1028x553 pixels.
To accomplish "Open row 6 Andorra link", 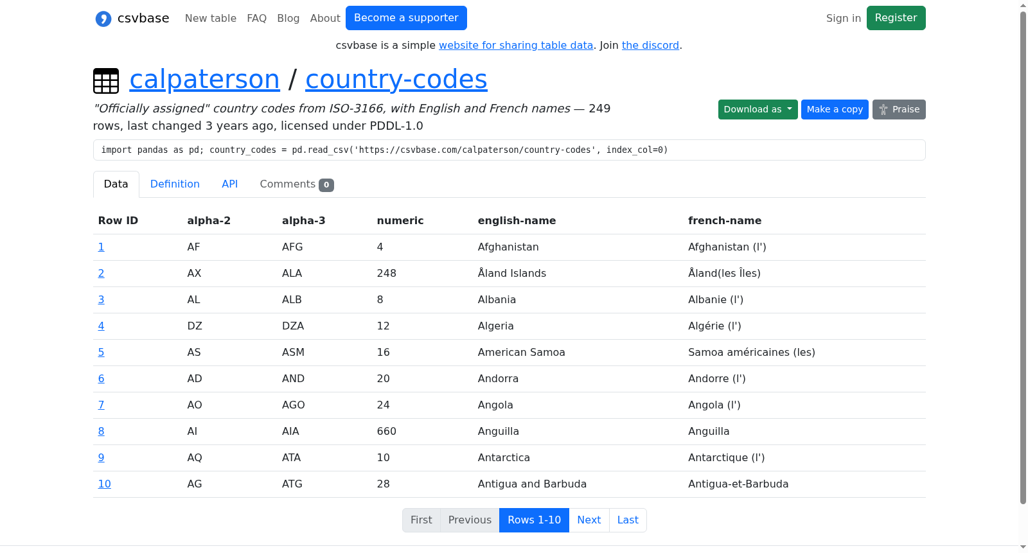I will pyautogui.click(x=102, y=378).
